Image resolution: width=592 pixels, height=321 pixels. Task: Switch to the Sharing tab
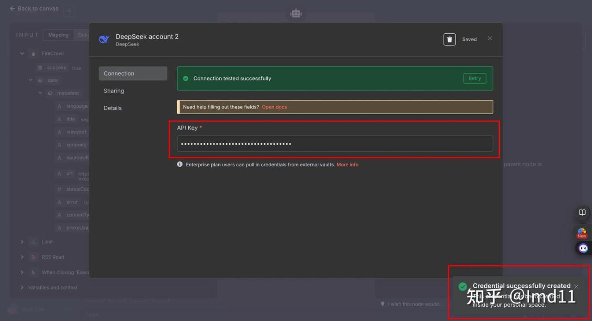tap(114, 91)
